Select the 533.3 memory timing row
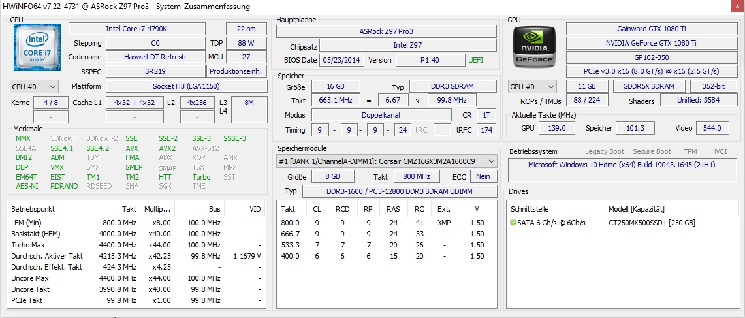745x318 pixels. click(387, 245)
